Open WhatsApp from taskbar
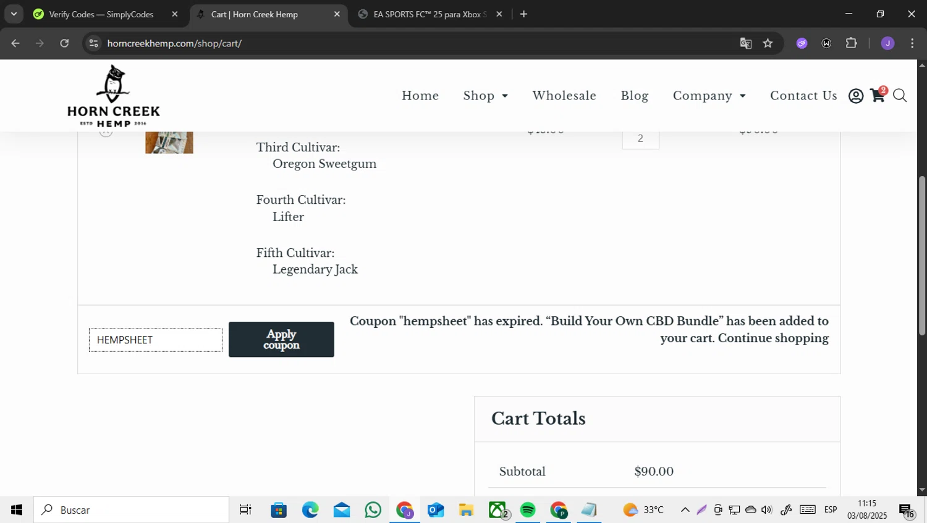Screen dimensions: 927x523 point(373,510)
